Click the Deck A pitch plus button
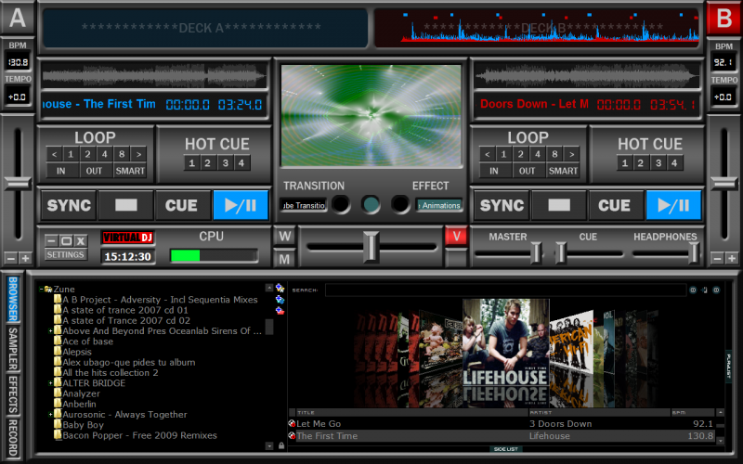The image size is (743, 464). coord(26,258)
